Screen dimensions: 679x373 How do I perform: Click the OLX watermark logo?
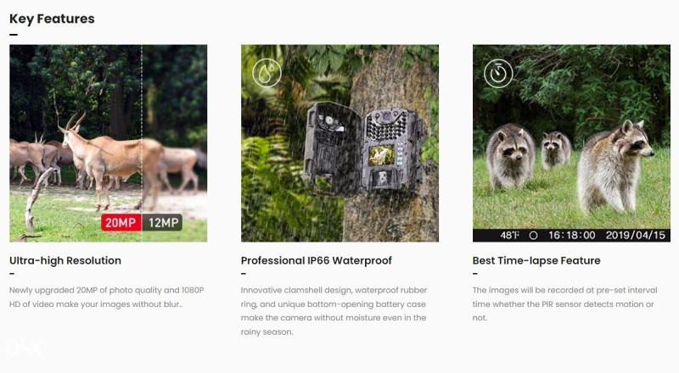(24, 347)
